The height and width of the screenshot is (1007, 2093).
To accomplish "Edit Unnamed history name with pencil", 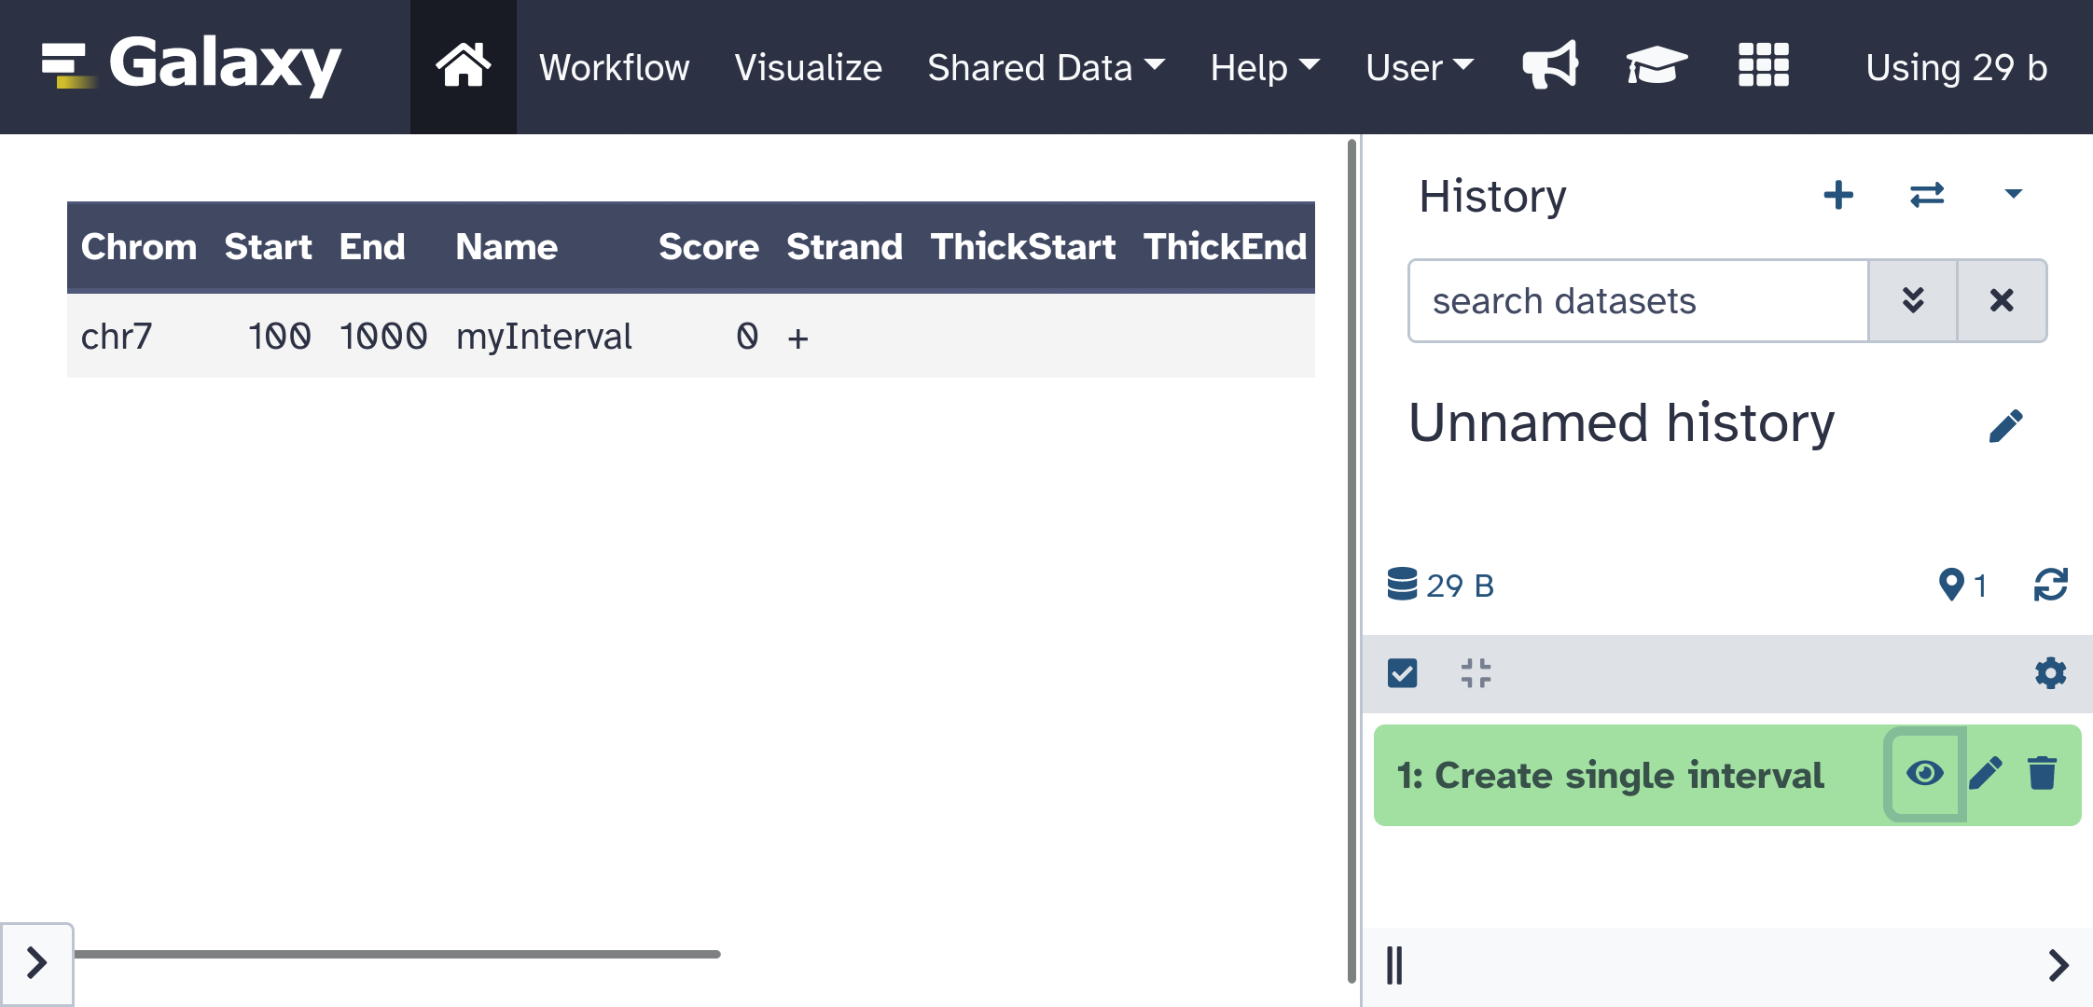I will click(2005, 425).
